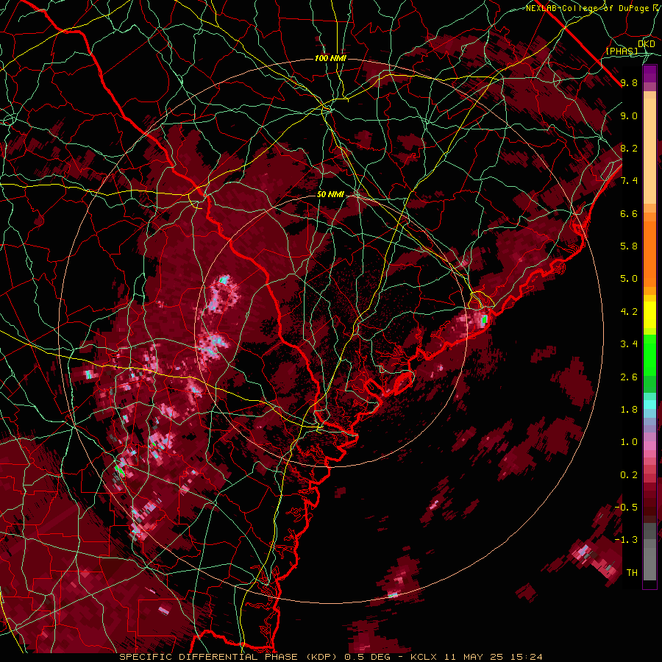Pick the bright green segment of color bar
Viewport: 662px width, 662px height.
649,355
